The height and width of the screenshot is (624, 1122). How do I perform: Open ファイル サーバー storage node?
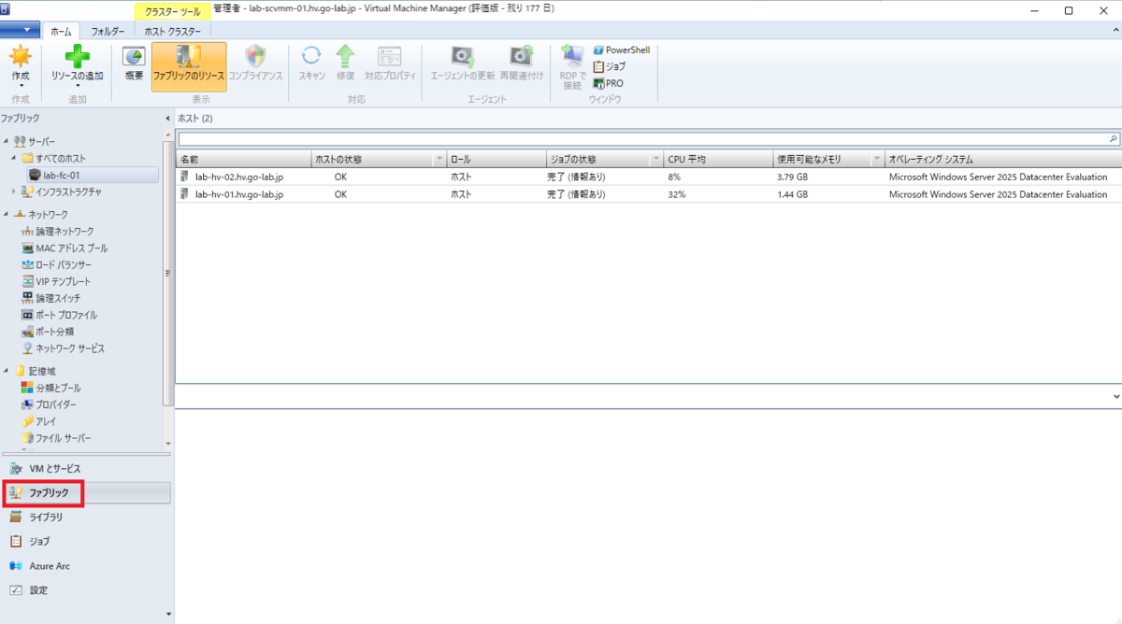56,438
